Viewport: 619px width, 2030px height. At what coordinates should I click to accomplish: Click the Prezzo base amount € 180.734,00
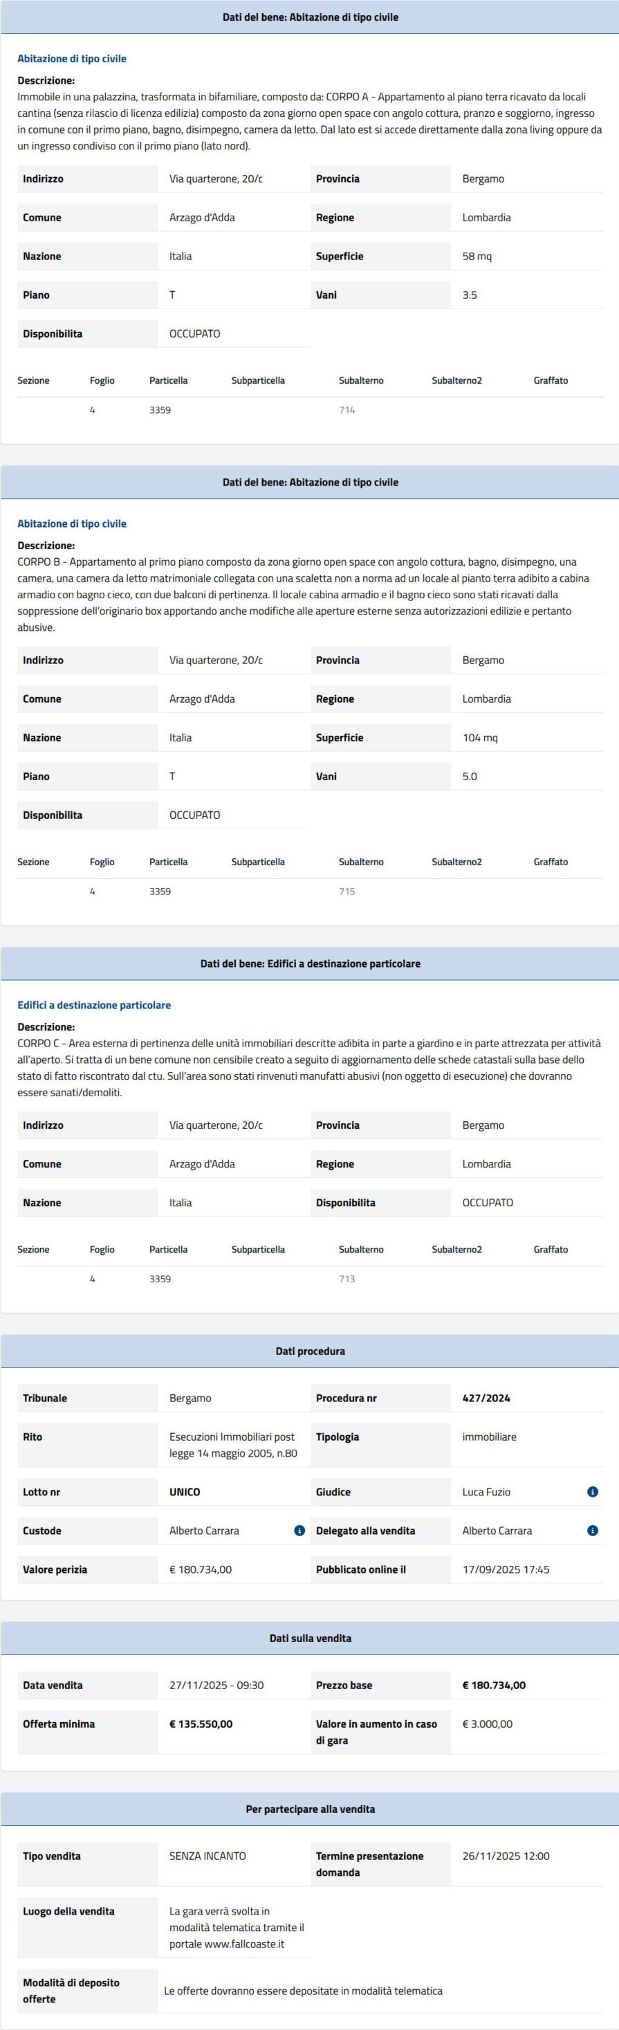pos(494,1686)
